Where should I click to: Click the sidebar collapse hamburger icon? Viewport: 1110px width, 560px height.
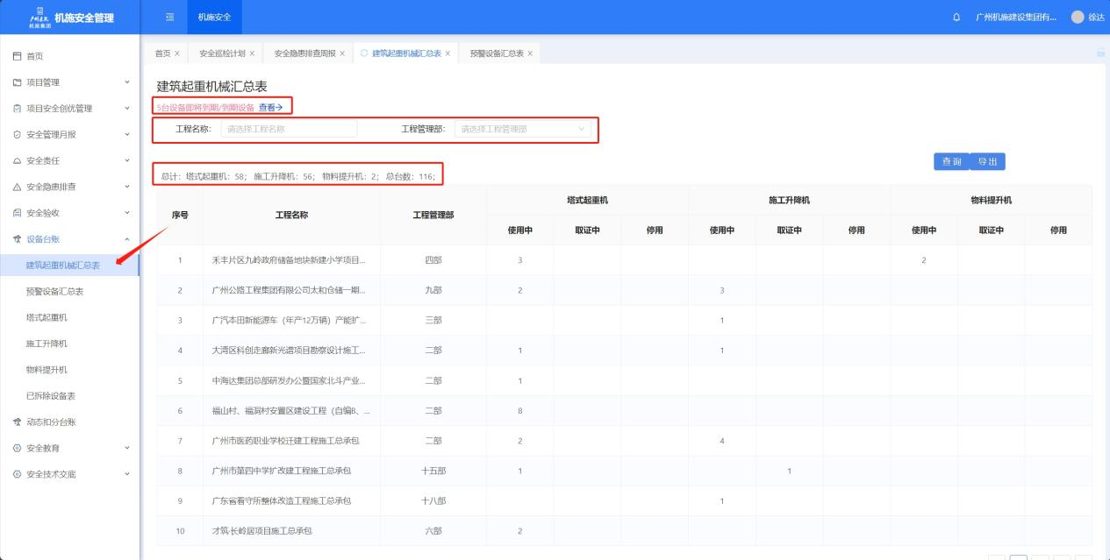pyautogui.click(x=170, y=18)
